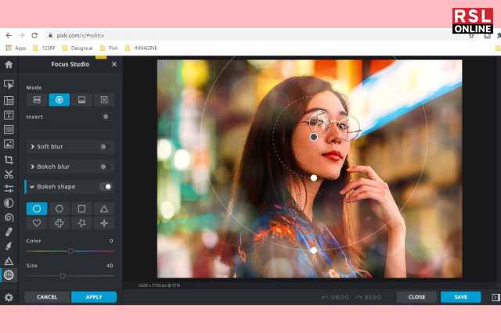Screen dimensions: 501x333
Task: Choose the linear focus mode
Action: click(37, 100)
